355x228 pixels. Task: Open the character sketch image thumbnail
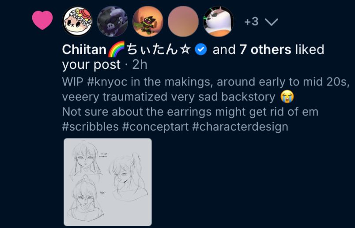(108, 182)
